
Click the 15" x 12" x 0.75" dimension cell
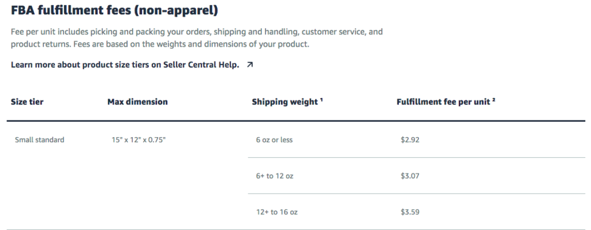139,139
